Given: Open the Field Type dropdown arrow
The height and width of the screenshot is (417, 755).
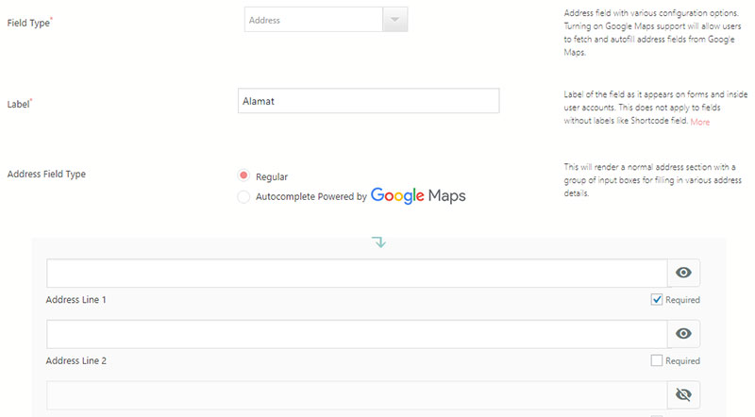Looking at the screenshot, I should [395, 20].
